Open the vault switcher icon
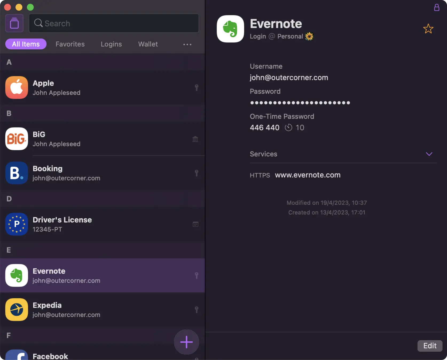The height and width of the screenshot is (360, 447). (x=14, y=23)
